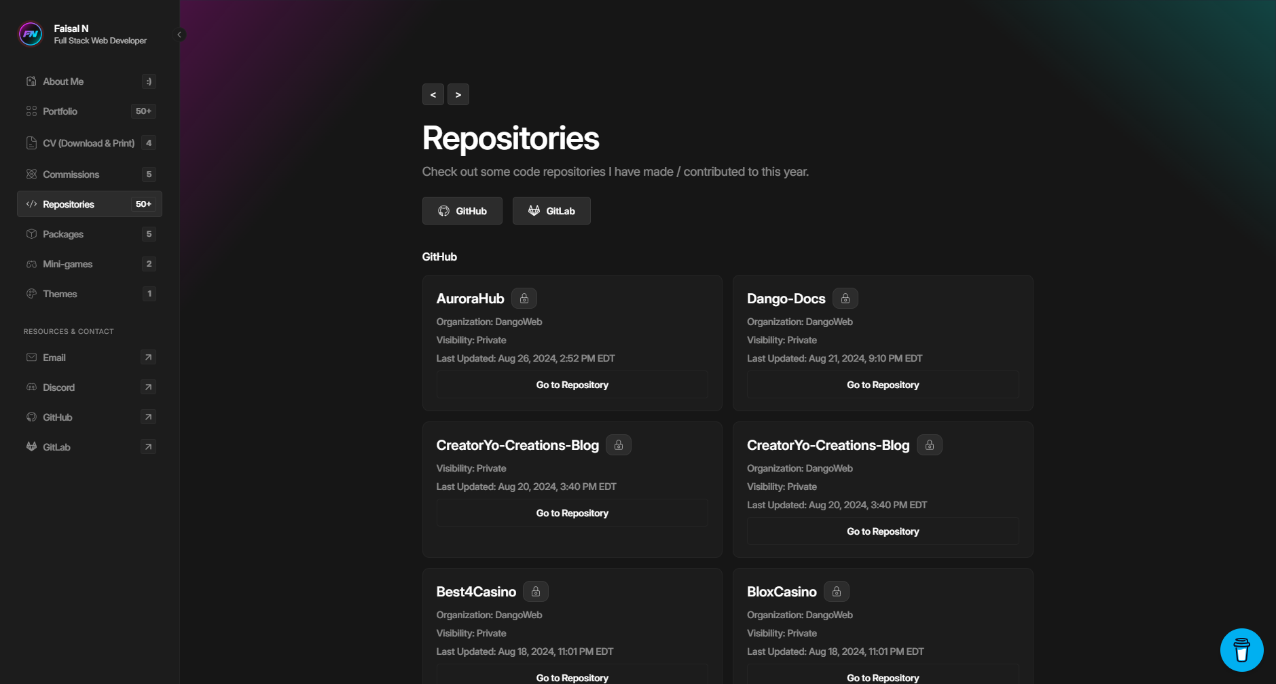Select the Repositories code icon

point(32,204)
